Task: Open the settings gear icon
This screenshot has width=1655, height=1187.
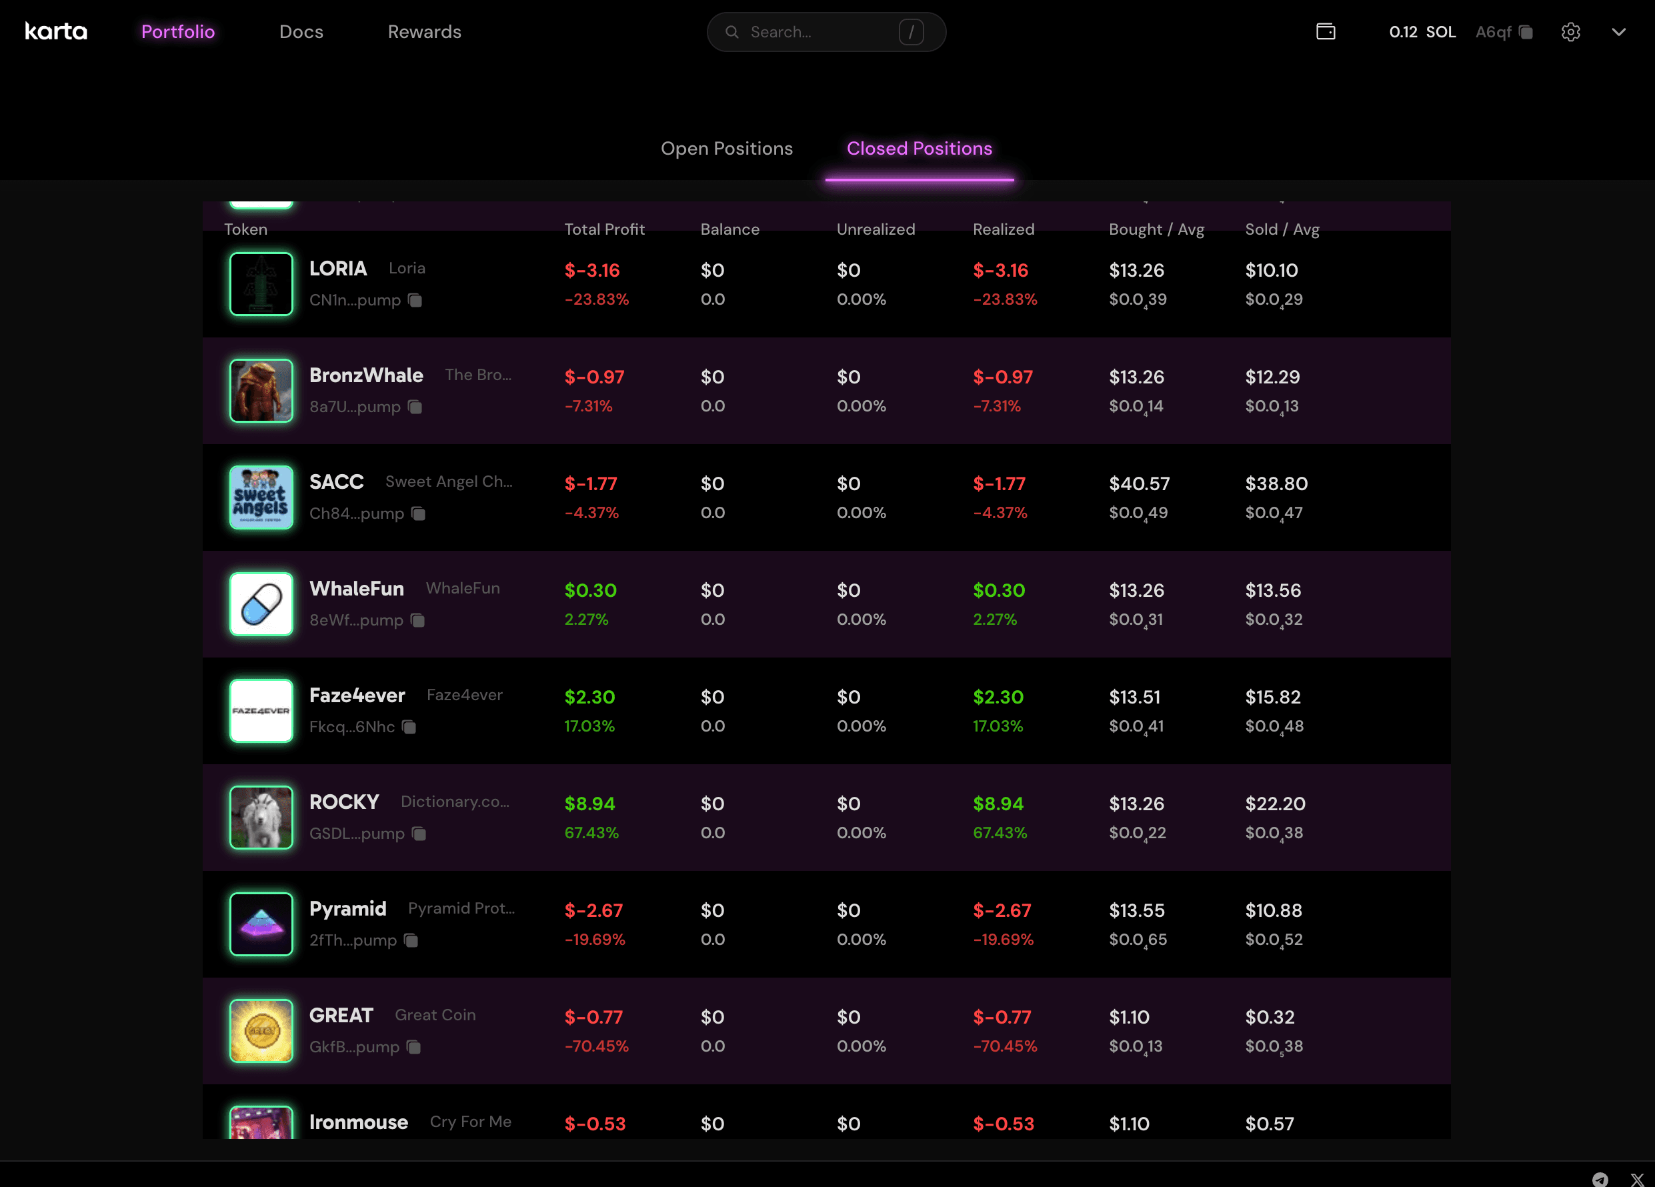Action: (x=1570, y=32)
